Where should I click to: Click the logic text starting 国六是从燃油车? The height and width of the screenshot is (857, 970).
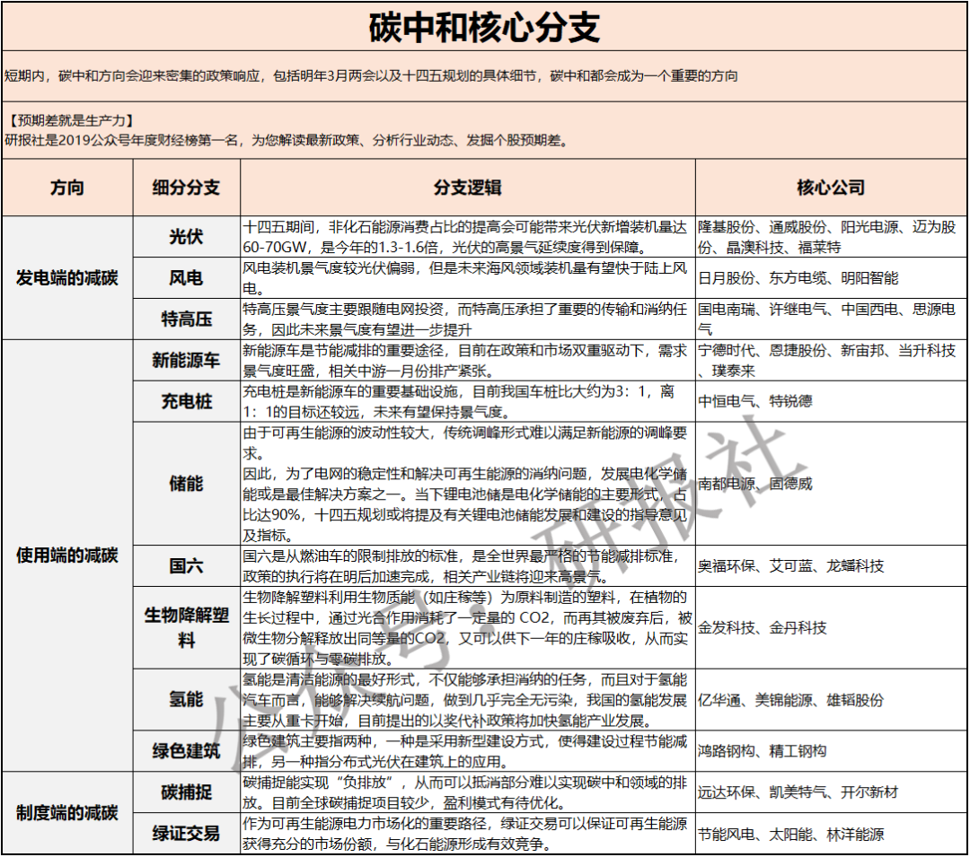[462, 565]
